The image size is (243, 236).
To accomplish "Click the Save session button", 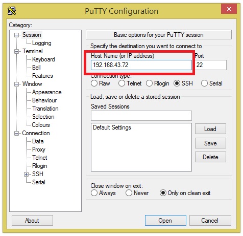I will pyautogui.click(x=210, y=143).
